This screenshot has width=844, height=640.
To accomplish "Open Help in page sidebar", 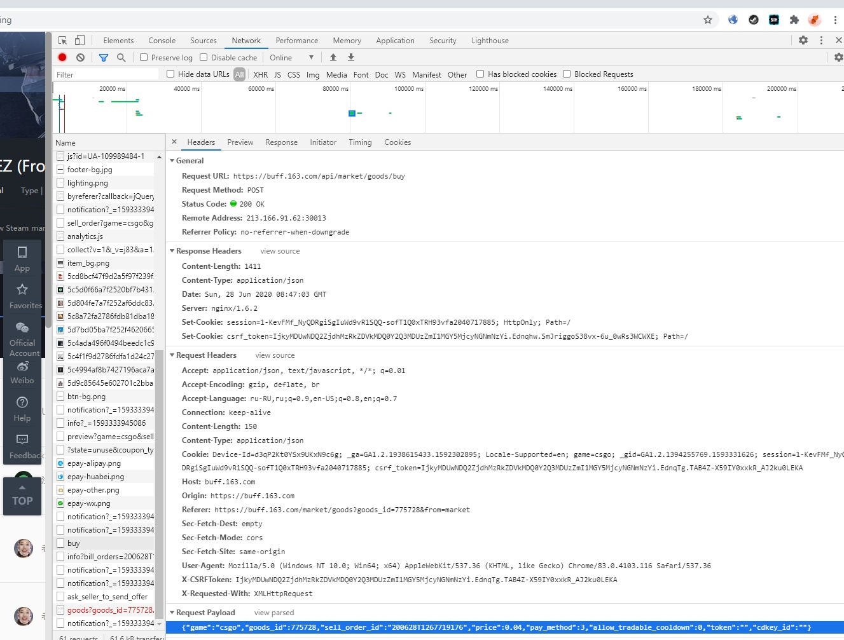I will click(22, 409).
